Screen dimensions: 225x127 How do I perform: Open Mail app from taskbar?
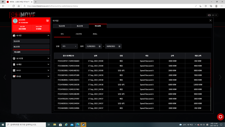pyautogui.click(x=72, y=125)
